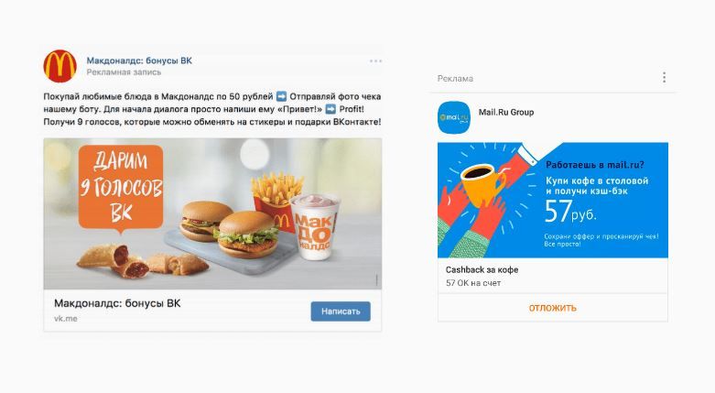Open the Макдоналдс: бонусы ВК header link
The width and height of the screenshot is (715, 393).
coord(139,60)
